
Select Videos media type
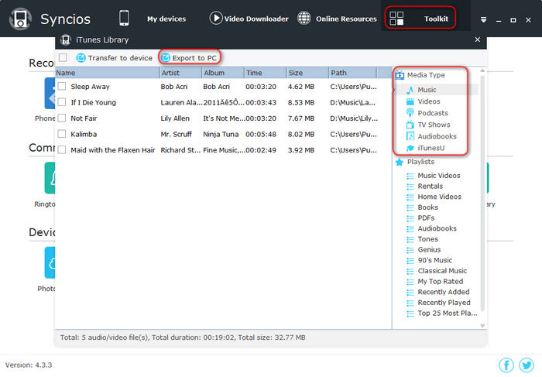pyautogui.click(x=429, y=101)
